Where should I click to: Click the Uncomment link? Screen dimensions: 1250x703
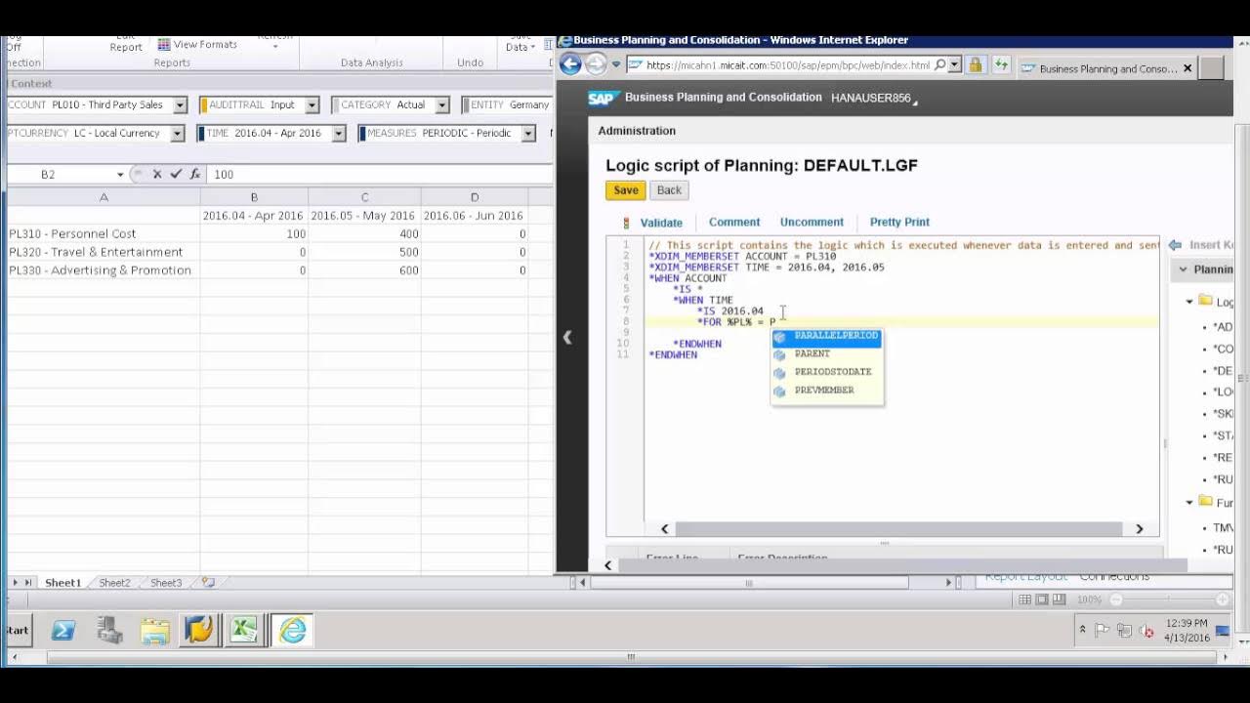(812, 223)
